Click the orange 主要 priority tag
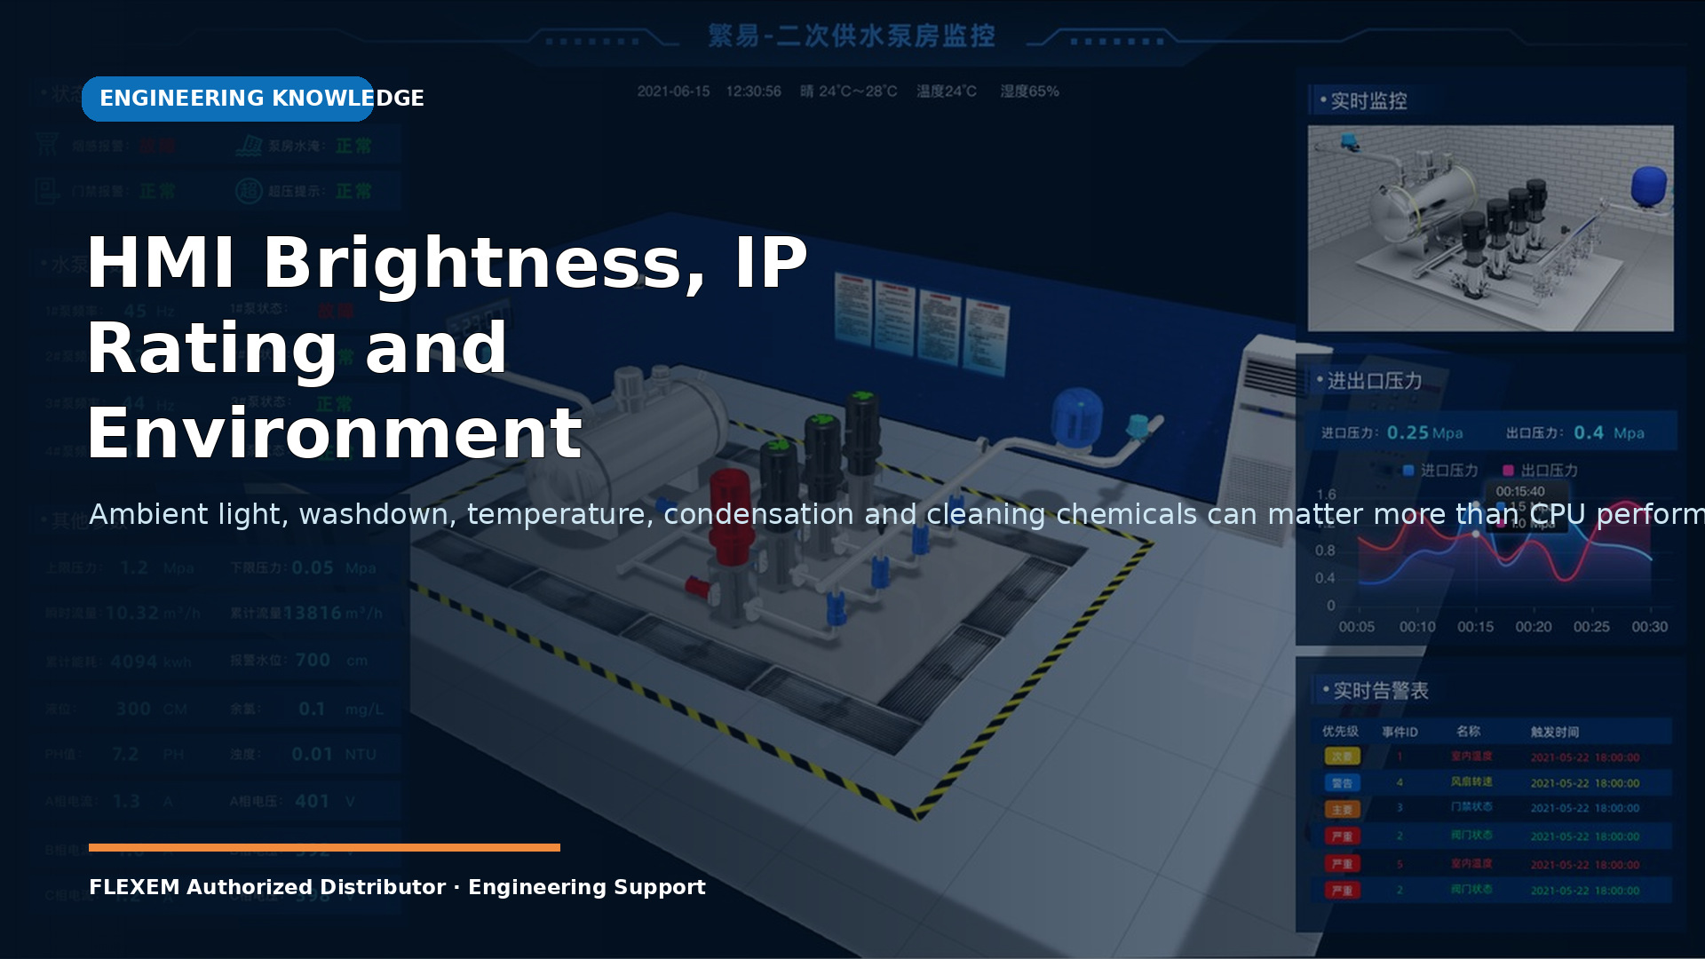1705x959 pixels. 1342,810
